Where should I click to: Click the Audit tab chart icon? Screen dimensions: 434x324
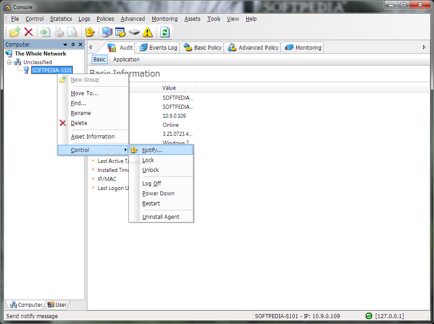pos(112,47)
